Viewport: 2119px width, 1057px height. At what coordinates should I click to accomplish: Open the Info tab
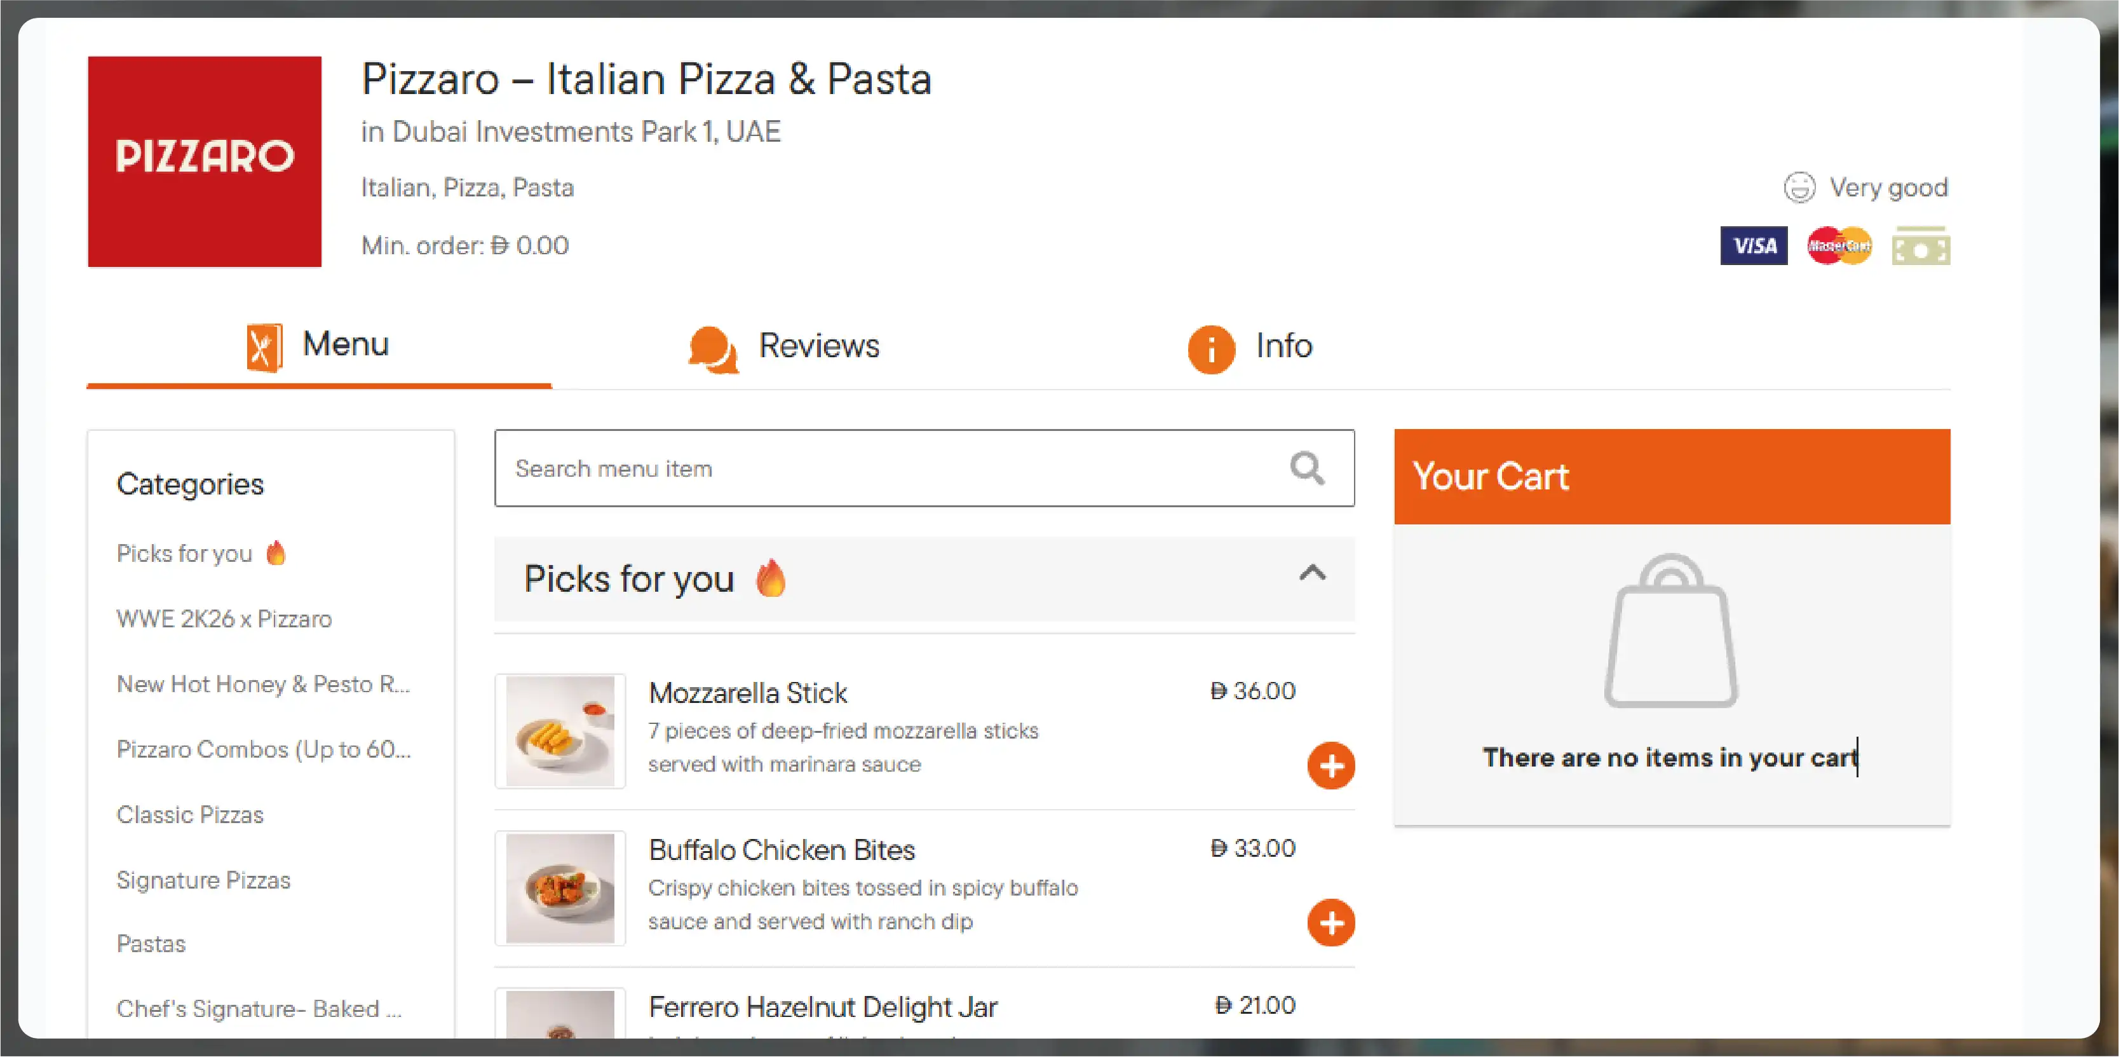[x=1250, y=346]
